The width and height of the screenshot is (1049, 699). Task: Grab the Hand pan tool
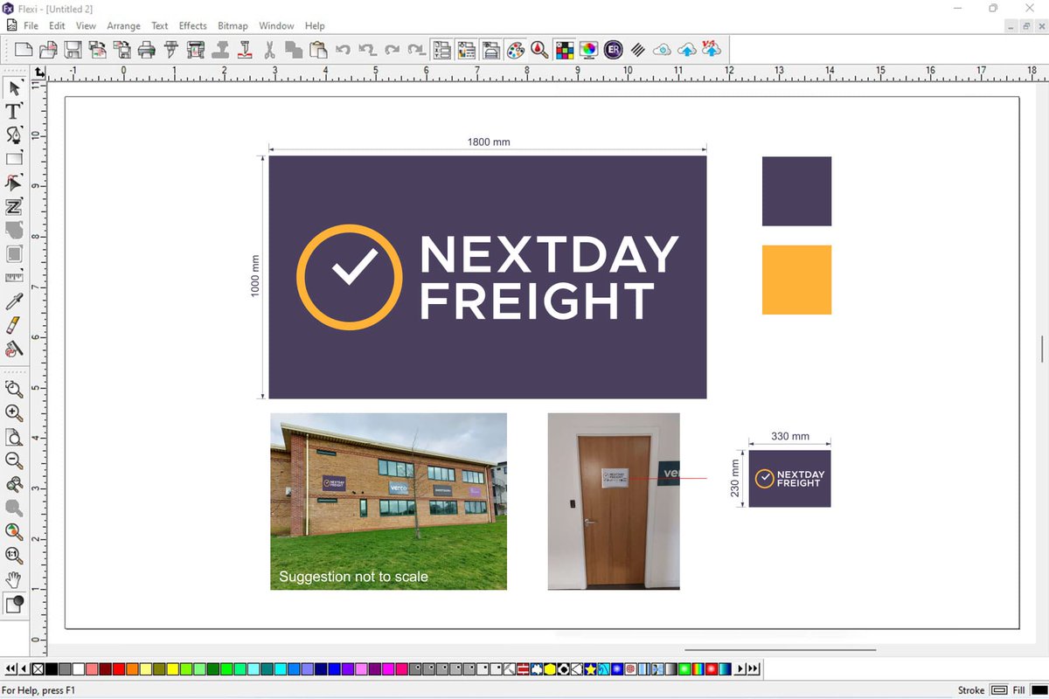[x=14, y=578]
